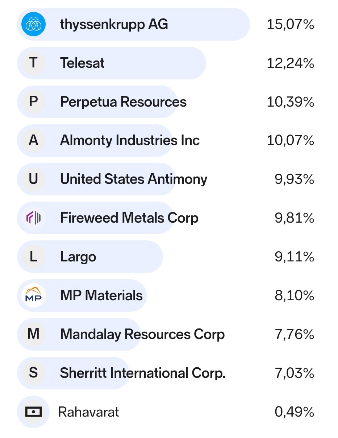Screen dimensions: 338x438
Task: Tap the Largo 'L' avatar icon
Action: tap(33, 257)
